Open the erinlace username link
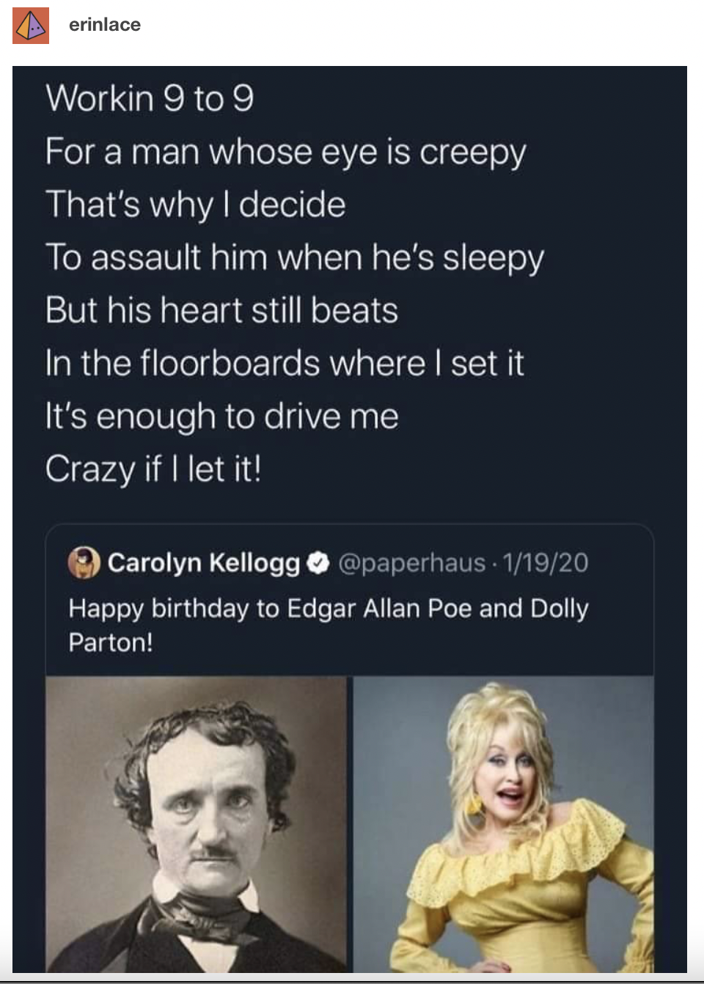 (104, 25)
